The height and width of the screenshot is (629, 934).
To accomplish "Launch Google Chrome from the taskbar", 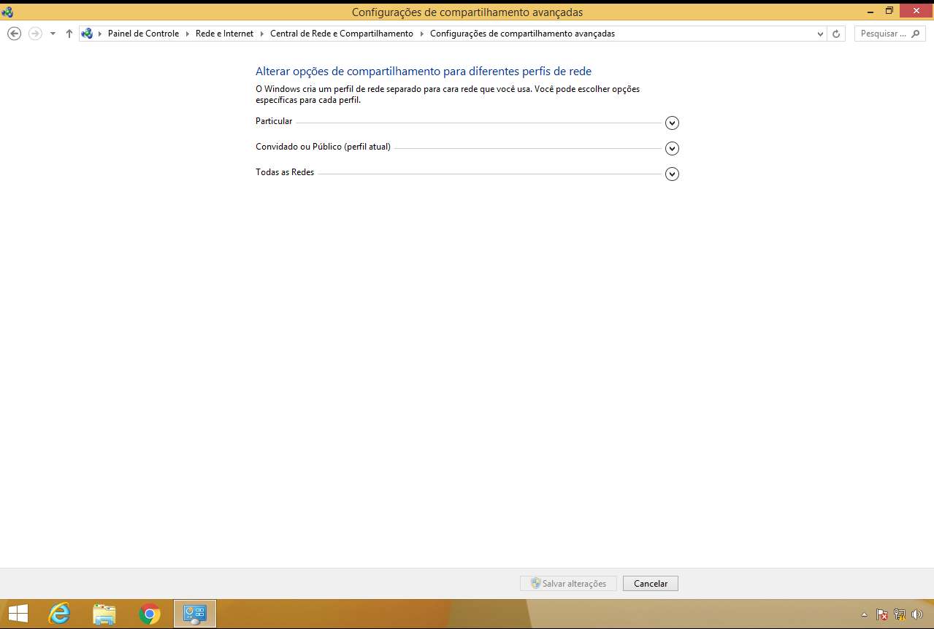I will coord(150,614).
